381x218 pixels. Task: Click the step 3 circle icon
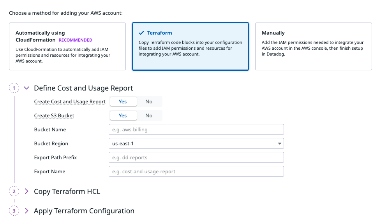point(14,211)
